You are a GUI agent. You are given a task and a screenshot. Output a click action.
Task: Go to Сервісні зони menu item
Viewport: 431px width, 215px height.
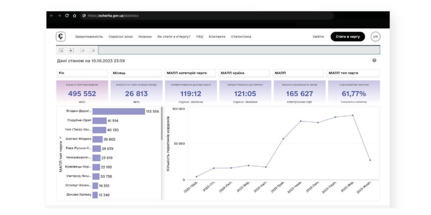pos(120,37)
